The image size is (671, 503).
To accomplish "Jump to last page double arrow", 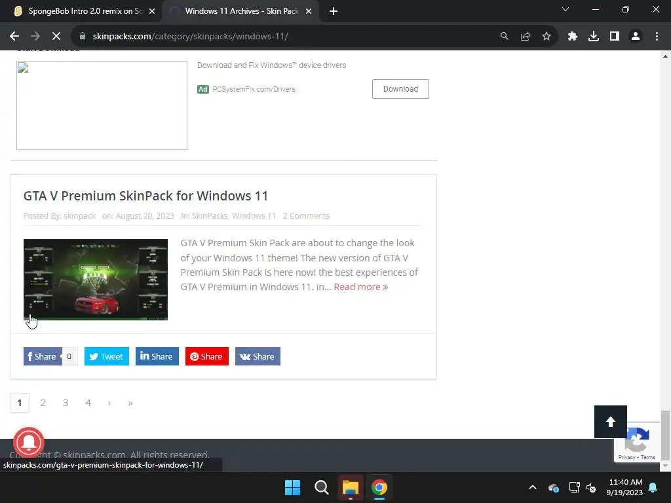I will pos(130,403).
